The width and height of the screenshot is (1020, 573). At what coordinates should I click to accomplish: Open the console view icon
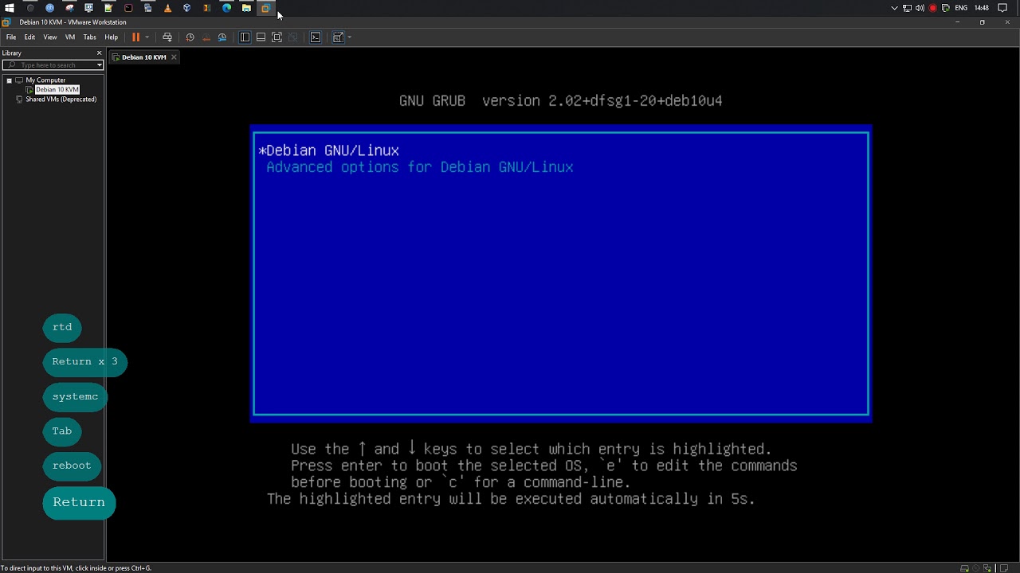[316, 37]
